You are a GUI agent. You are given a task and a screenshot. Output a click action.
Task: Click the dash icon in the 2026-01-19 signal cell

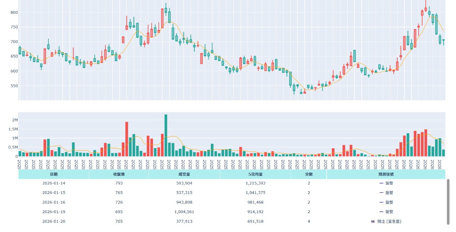click(x=381, y=212)
